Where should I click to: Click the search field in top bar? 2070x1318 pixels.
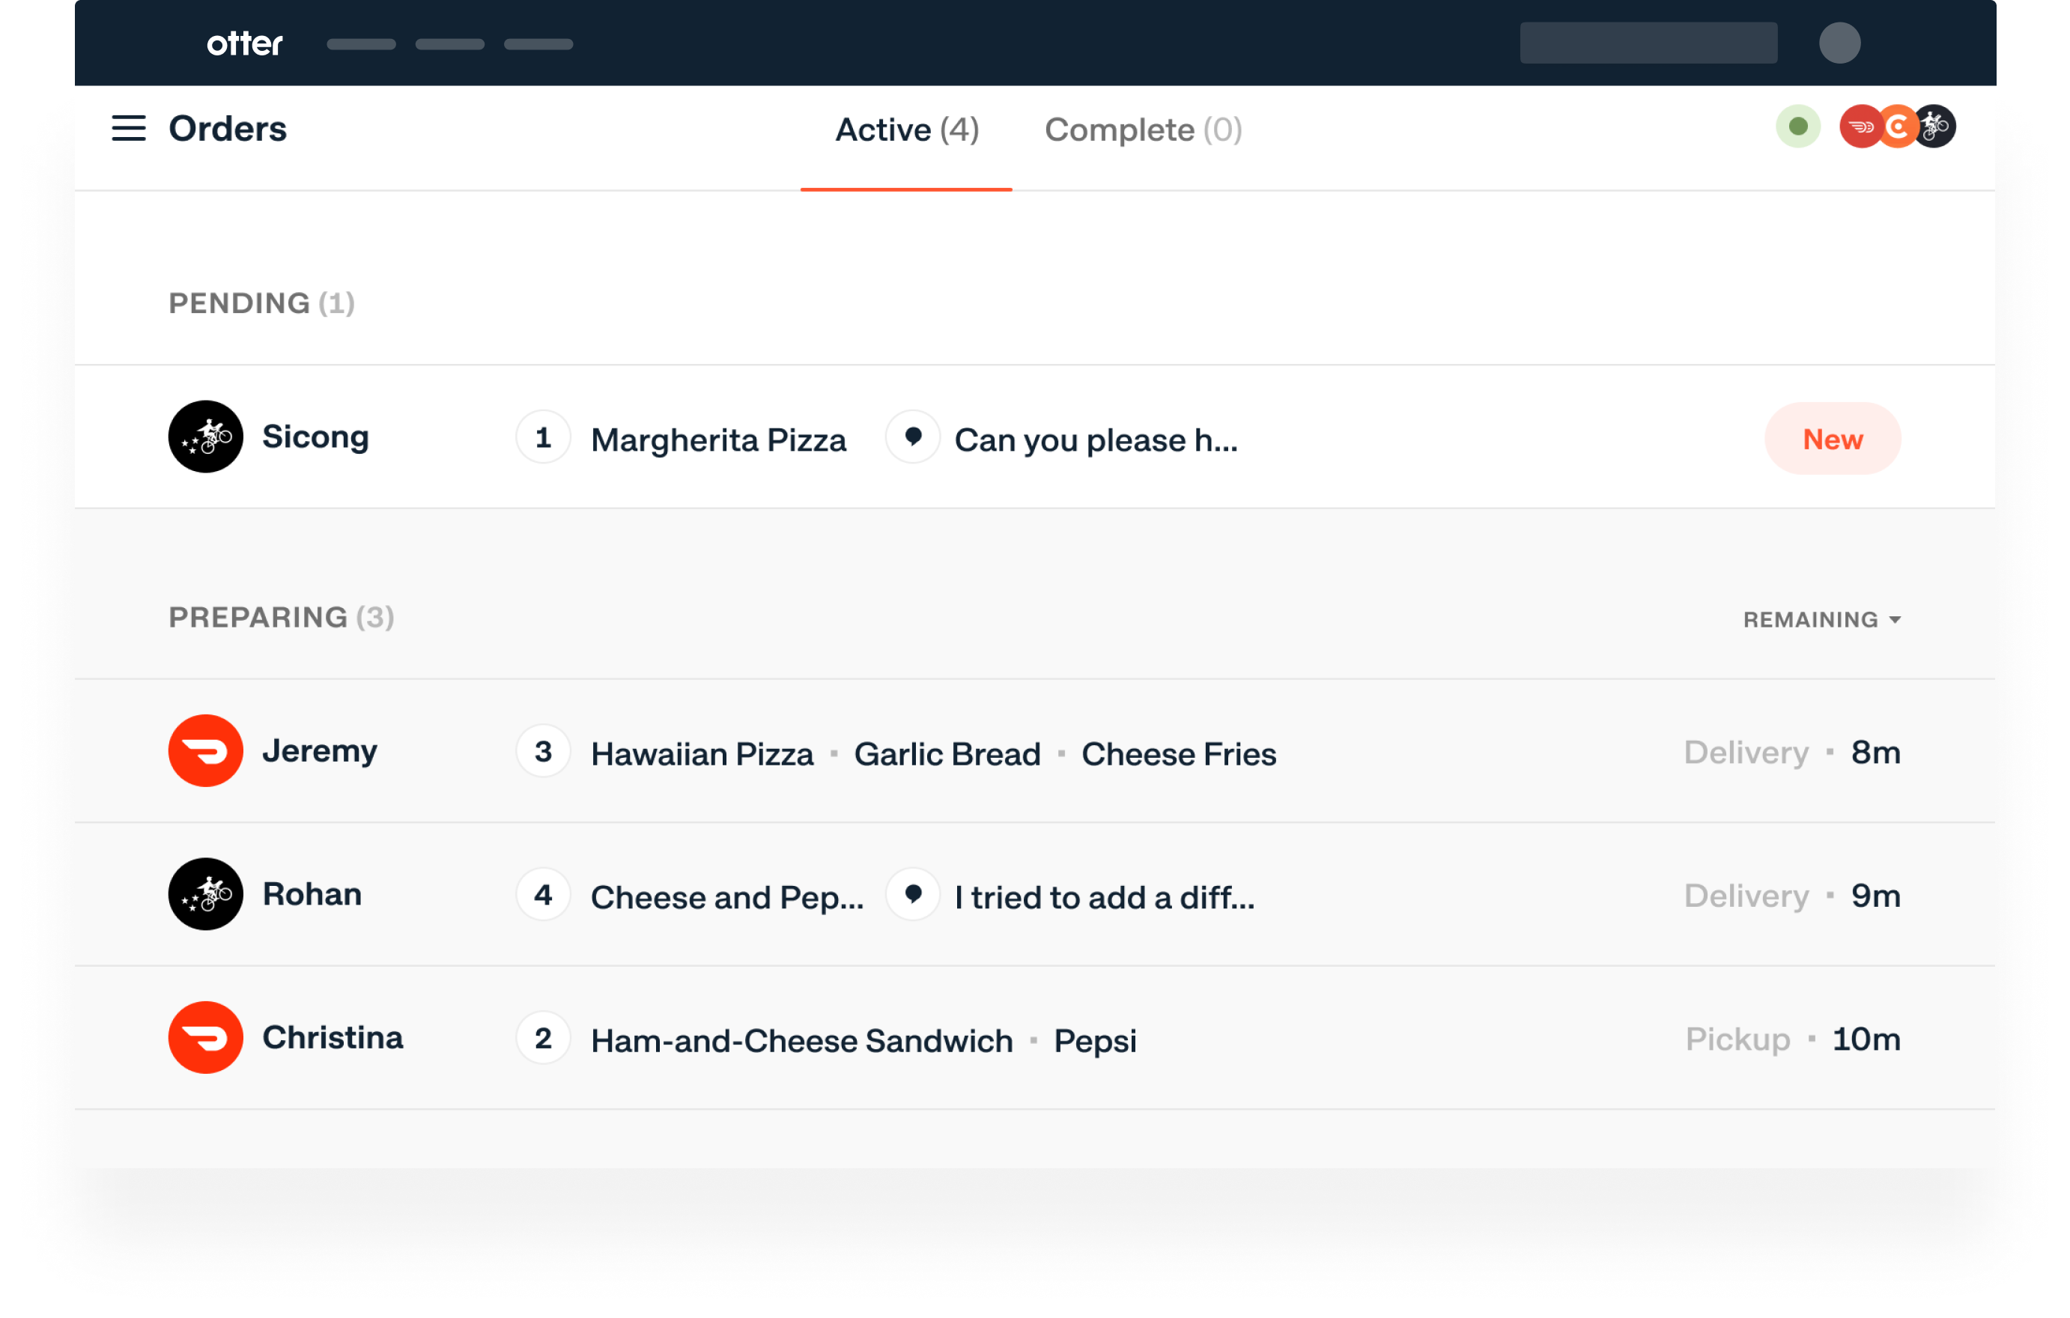[x=1648, y=43]
